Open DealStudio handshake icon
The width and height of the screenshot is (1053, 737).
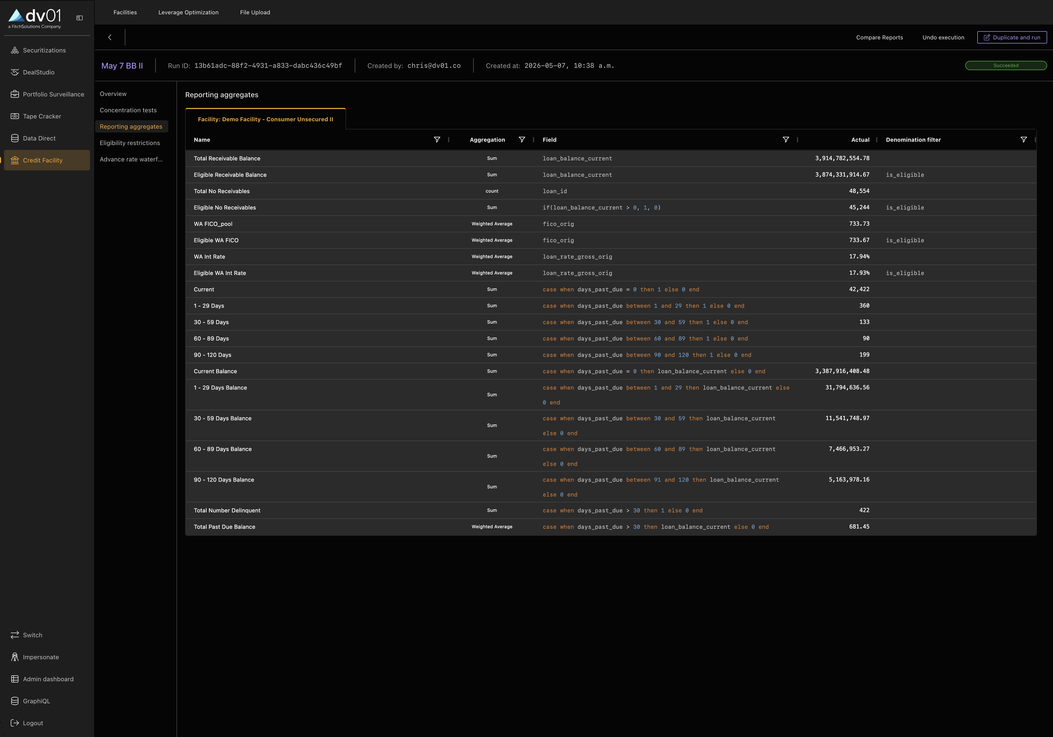coord(15,72)
